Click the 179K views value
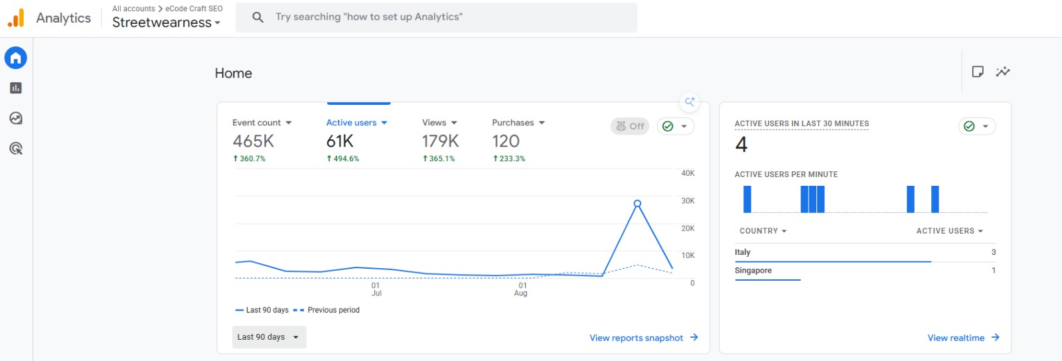The width and height of the screenshot is (1062, 361). coord(441,141)
